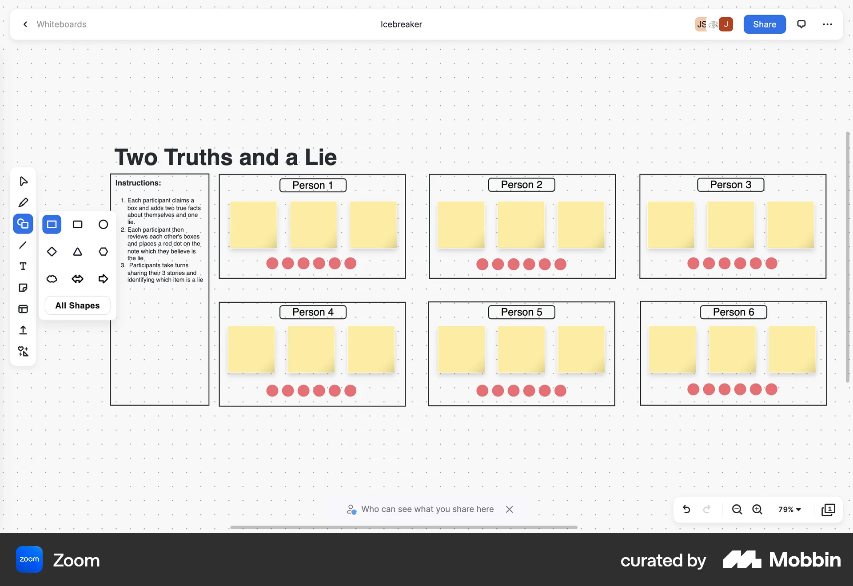Dismiss the share visibility notification
853x586 pixels.
[509, 509]
